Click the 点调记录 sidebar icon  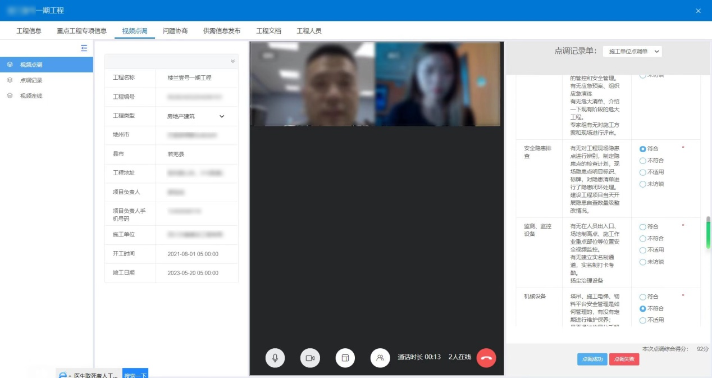(10, 80)
